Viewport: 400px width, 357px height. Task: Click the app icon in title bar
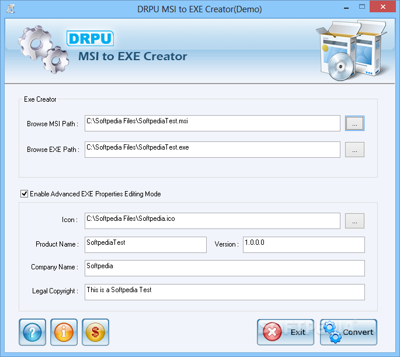(11, 9)
